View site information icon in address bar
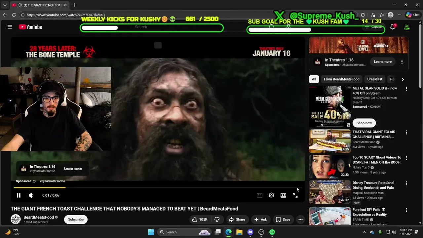This screenshot has width=423, height=238. (22, 15)
